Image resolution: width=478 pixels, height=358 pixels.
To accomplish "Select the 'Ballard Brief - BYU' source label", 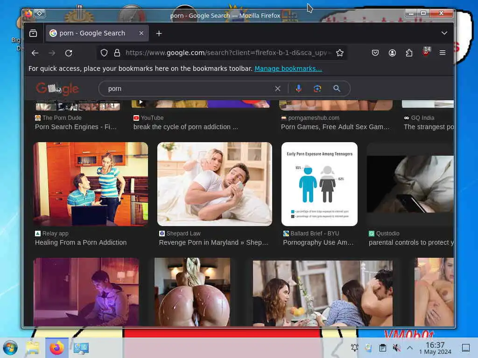I will pos(311,234).
